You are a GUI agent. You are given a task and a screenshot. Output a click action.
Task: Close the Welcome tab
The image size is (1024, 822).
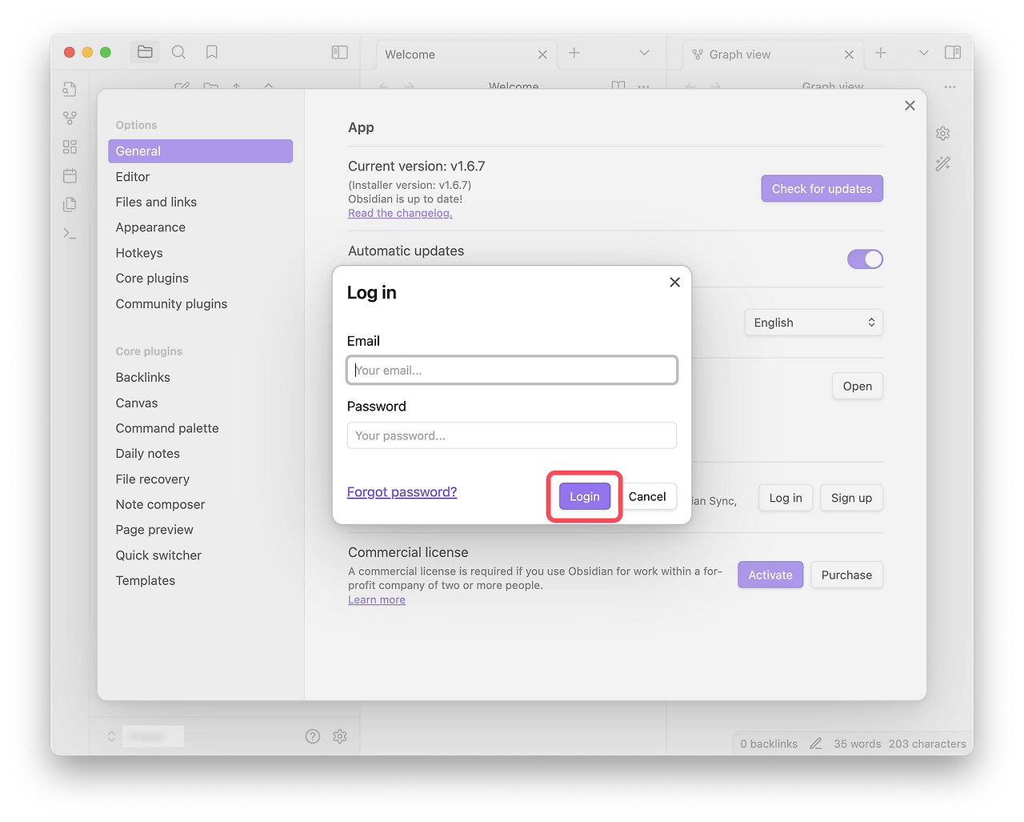pos(542,54)
